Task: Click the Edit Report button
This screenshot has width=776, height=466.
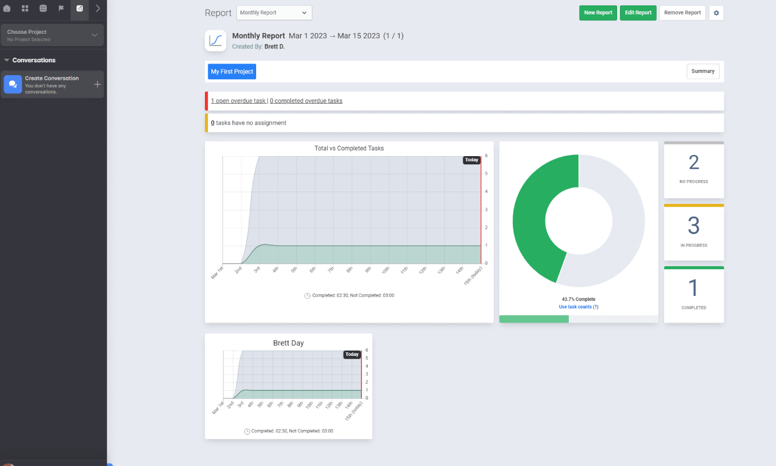Action: tap(638, 13)
